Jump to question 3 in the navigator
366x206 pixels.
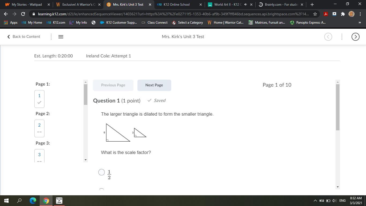click(x=39, y=156)
